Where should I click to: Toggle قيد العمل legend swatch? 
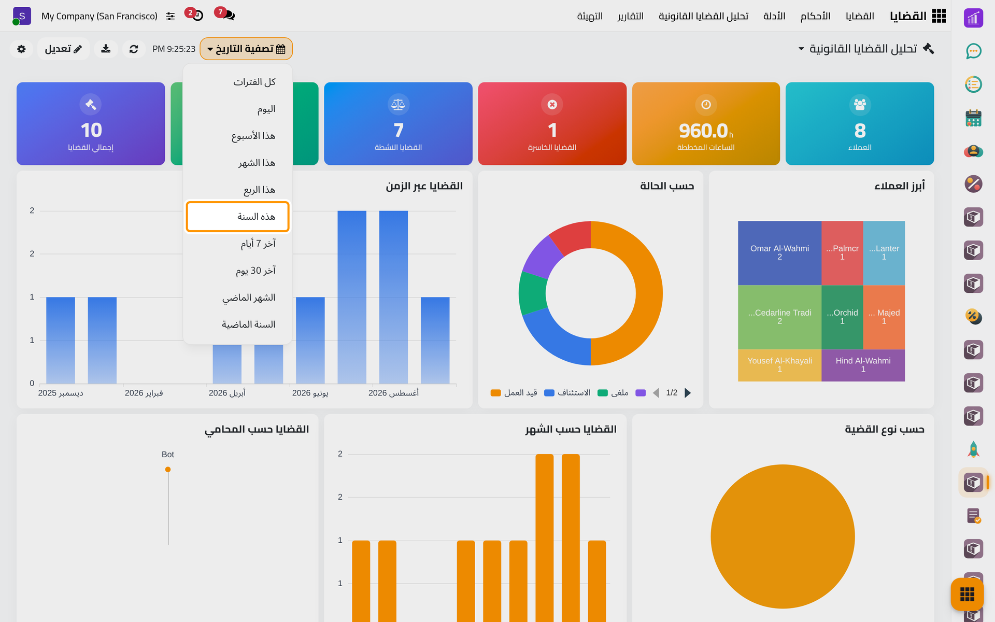pyautogui.click(x=495, y=393)
